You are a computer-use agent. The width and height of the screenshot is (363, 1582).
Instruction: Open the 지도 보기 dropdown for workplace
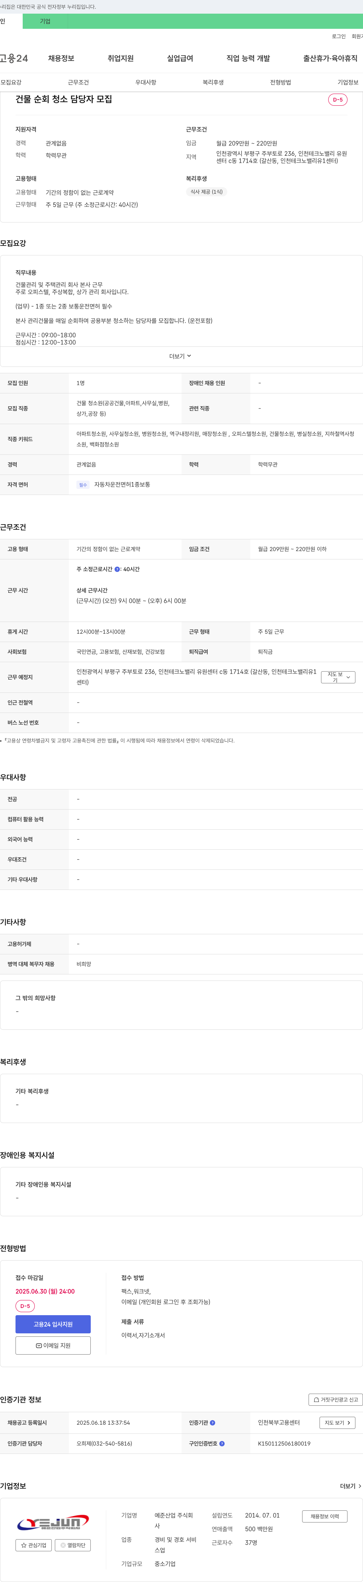click(338, 677)
